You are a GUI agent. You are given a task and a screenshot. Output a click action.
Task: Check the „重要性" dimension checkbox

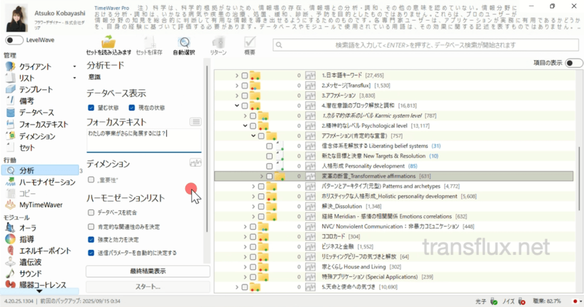tap(91, 180)
